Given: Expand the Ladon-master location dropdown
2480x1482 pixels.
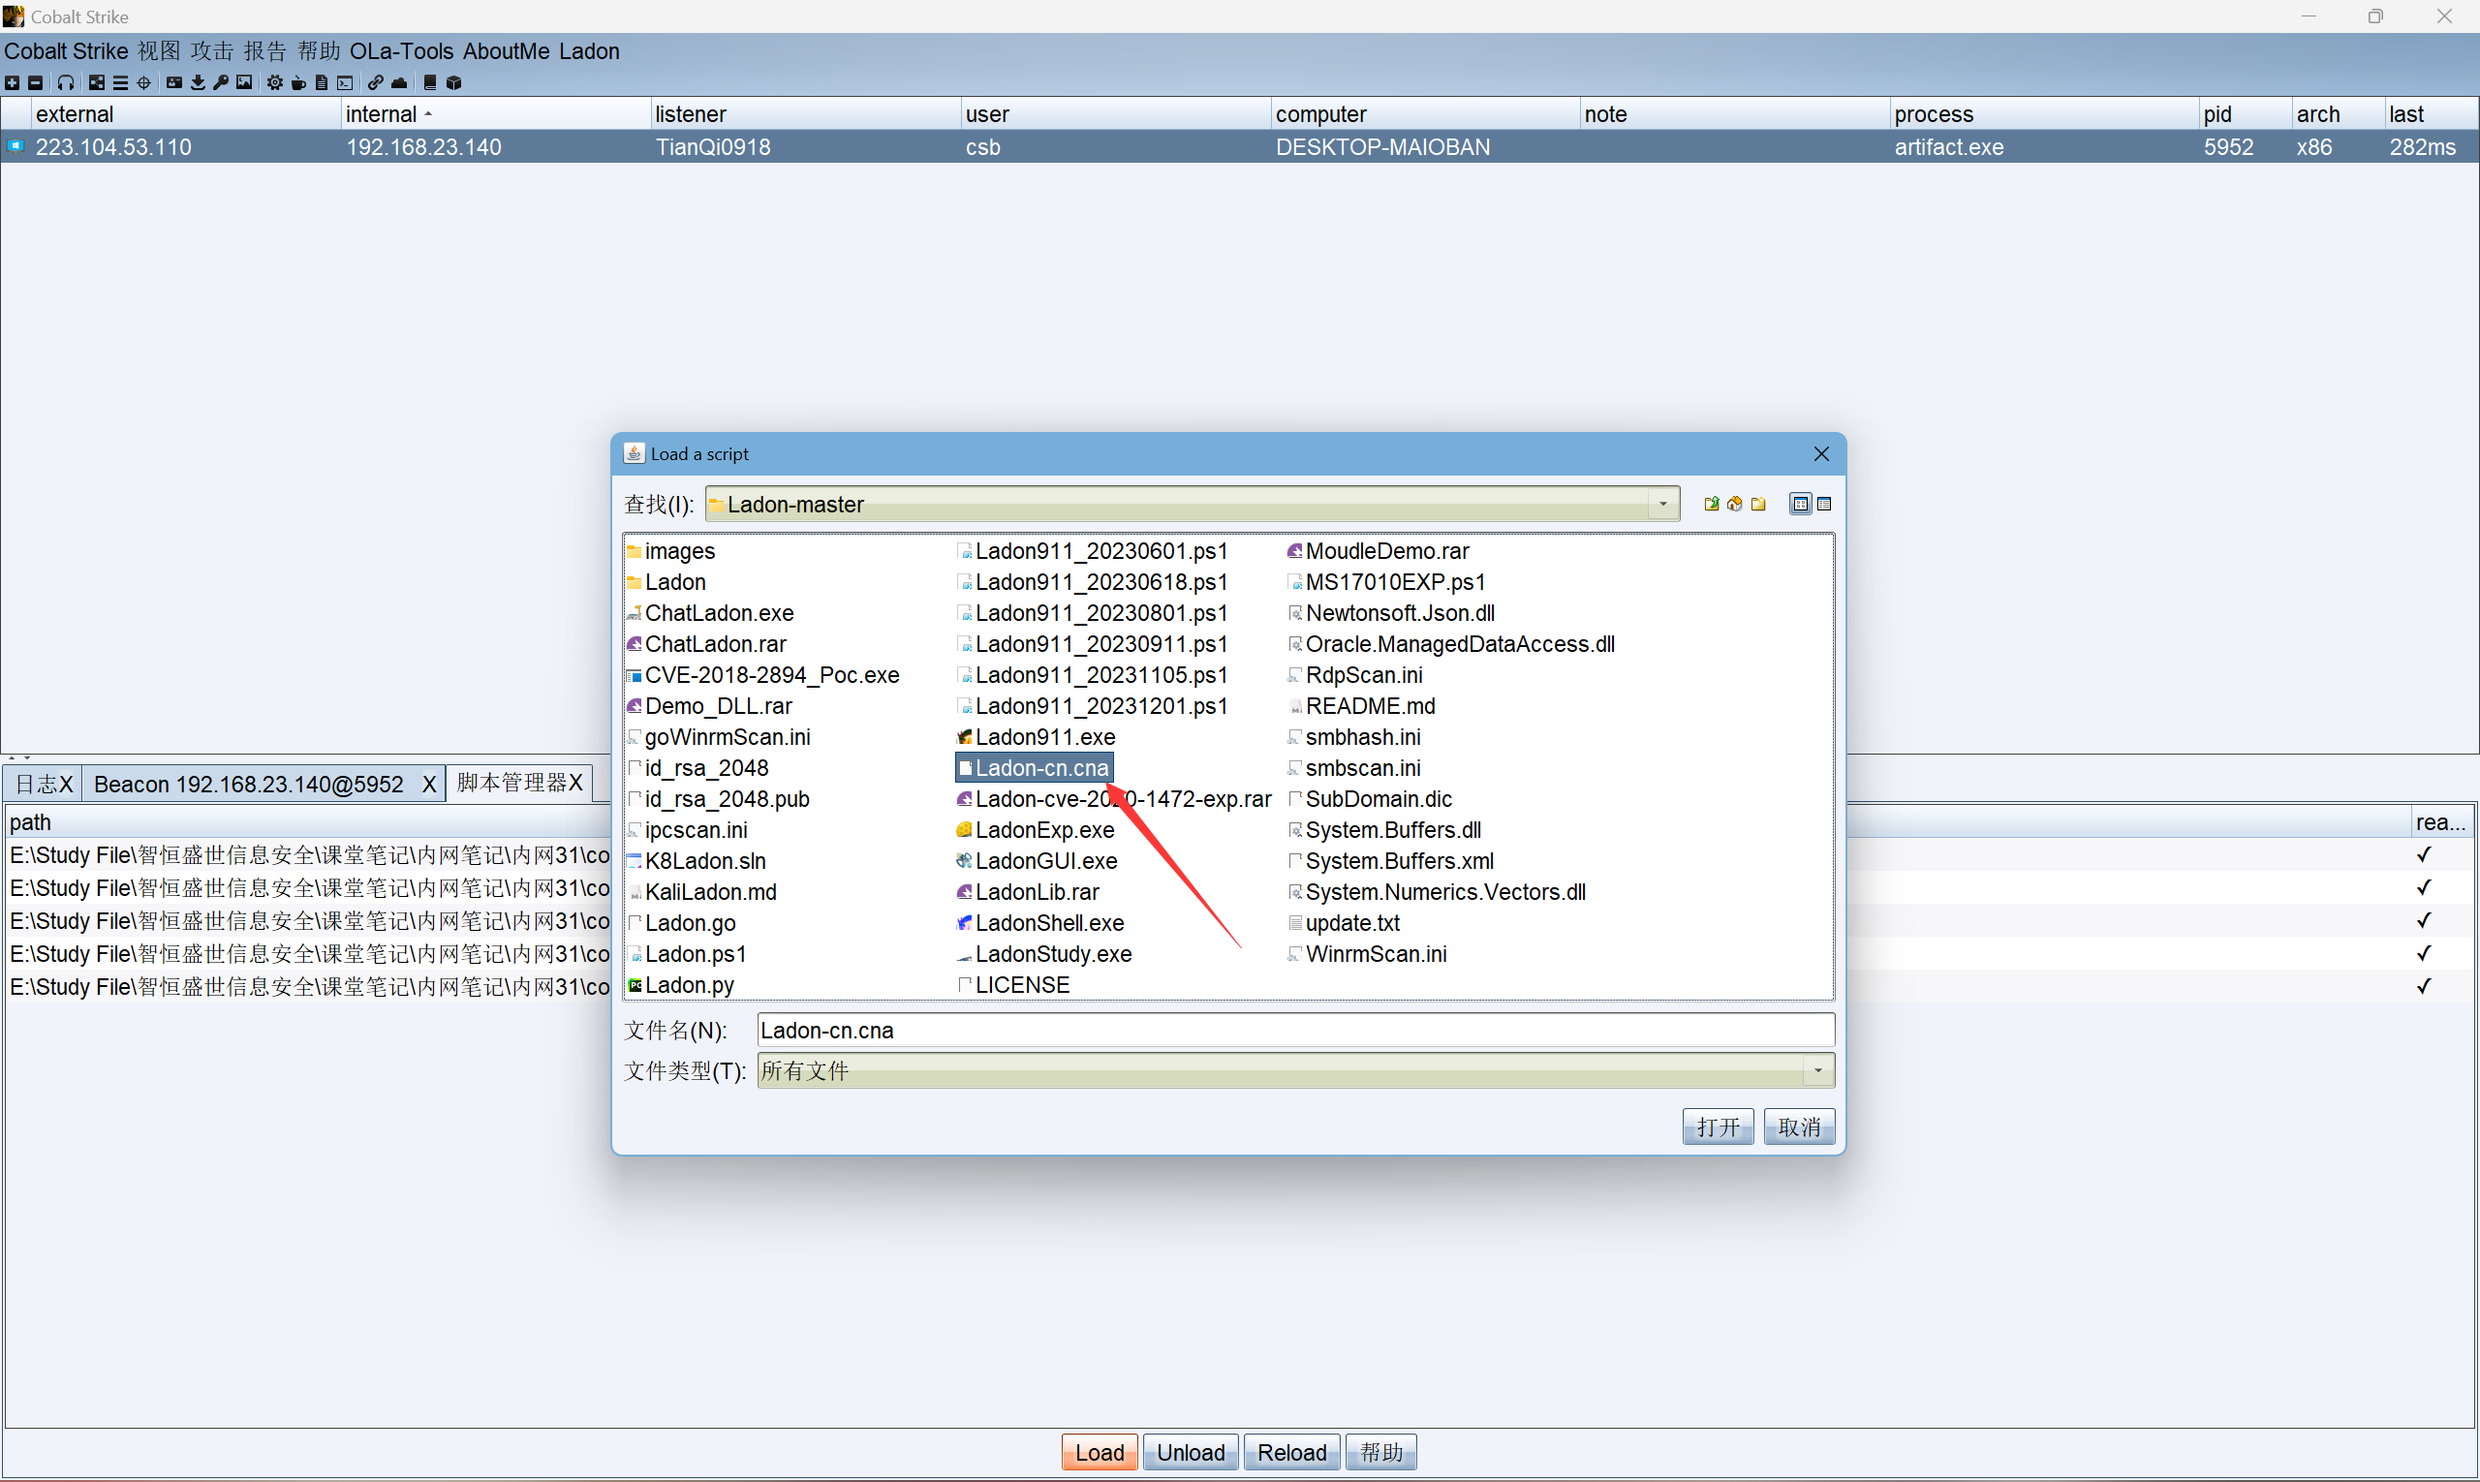Looking at the screenshot, I should point(1663,505).
